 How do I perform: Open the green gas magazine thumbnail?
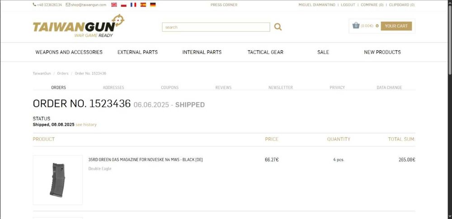[58, 180]
